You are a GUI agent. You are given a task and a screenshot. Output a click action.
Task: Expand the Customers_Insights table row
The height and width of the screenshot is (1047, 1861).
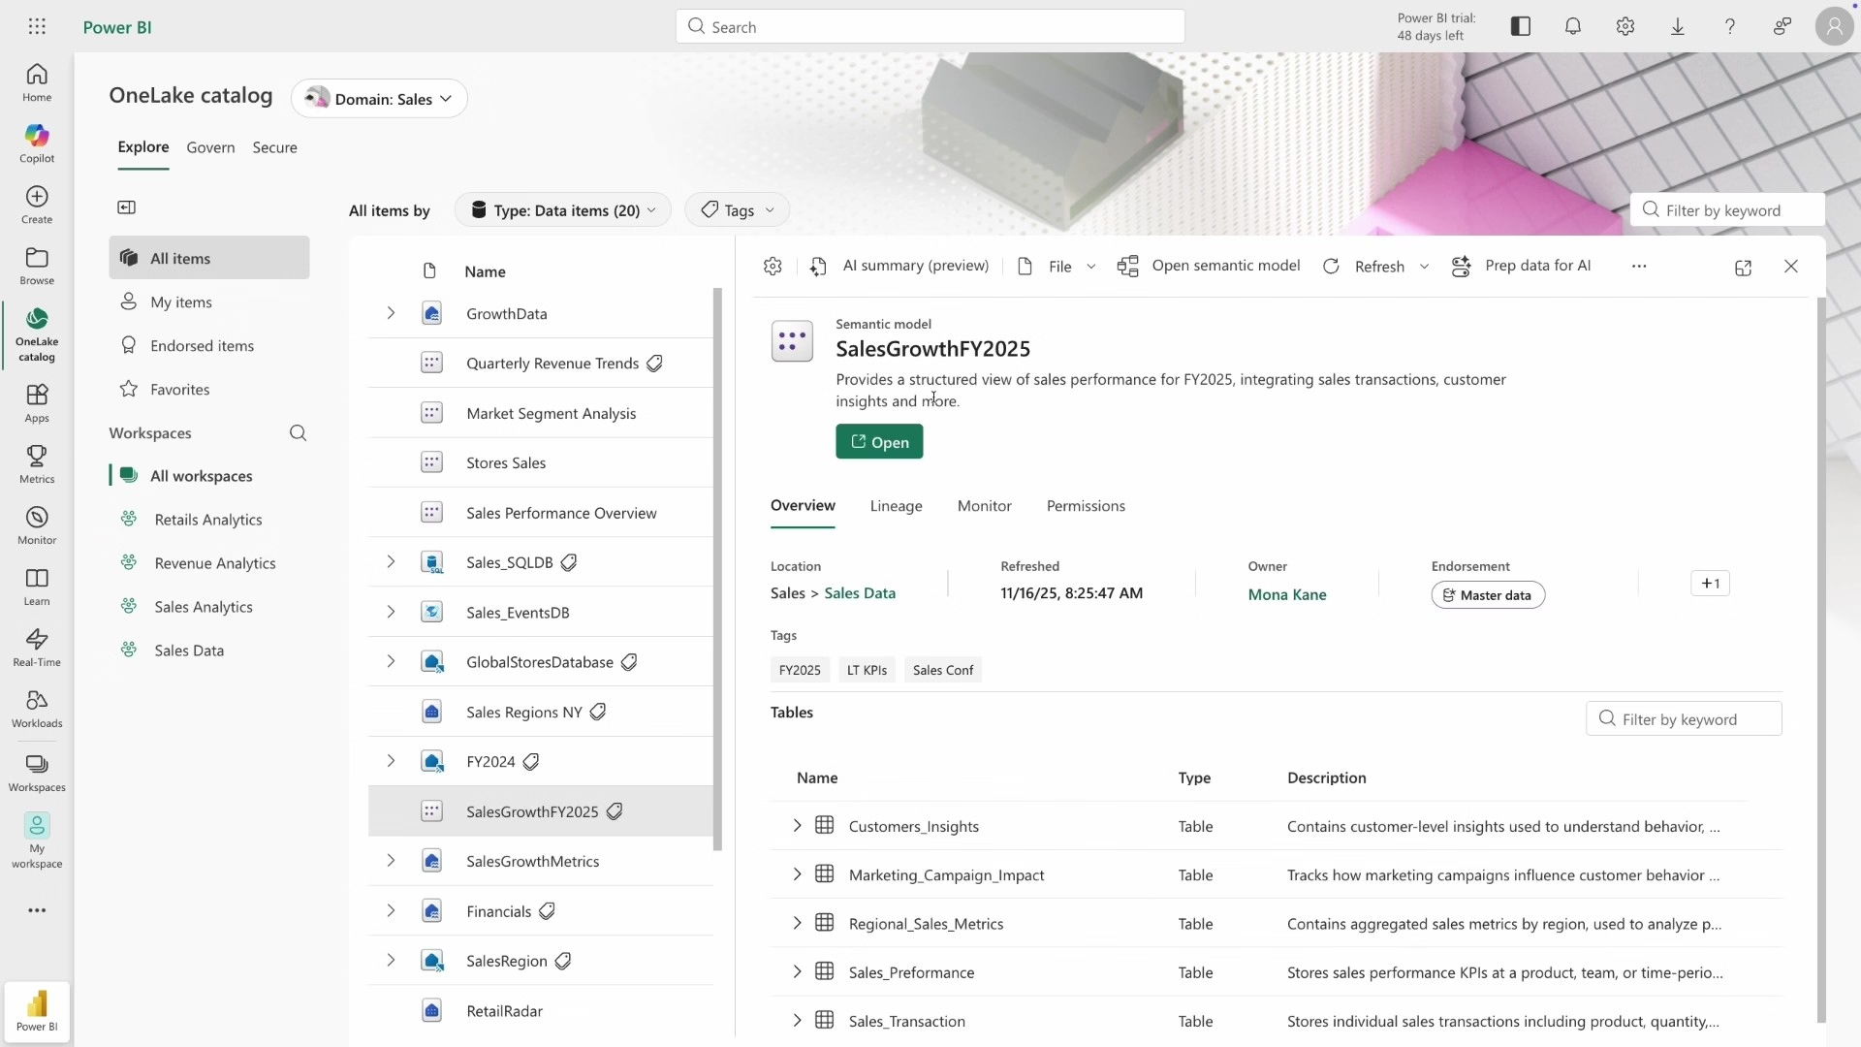tap(797, 826)
